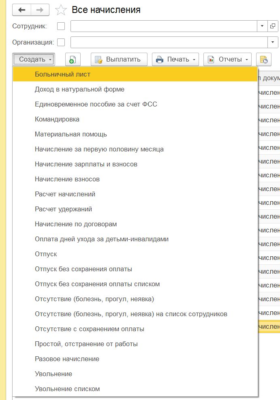
Task: Enable the Организация filter checkbox
Action: pos(61,42)
